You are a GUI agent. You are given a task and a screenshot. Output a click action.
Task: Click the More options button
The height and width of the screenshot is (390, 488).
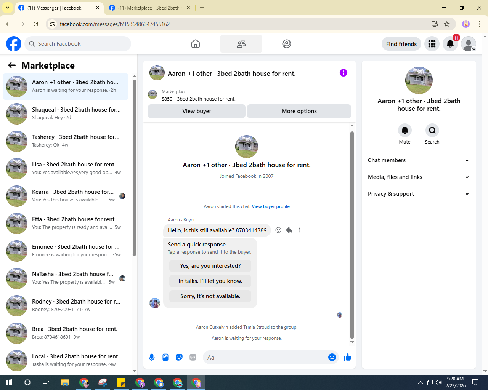pos(299,111)
